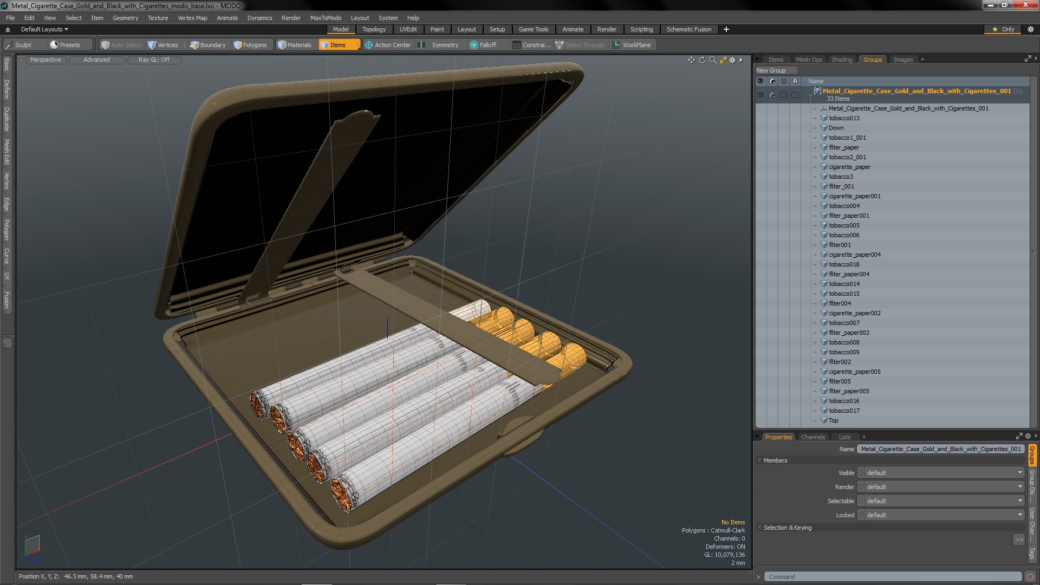Open viewport settings gear
Viewport: 1040px width, 585px height.
pos(732,60)
